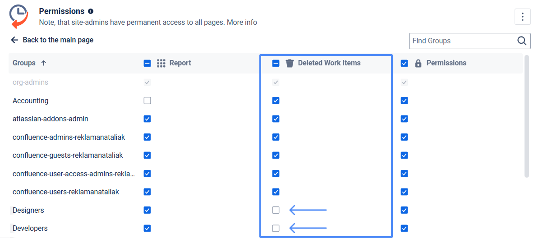Image resolution: width=534 pixels, height=238 pixels.
Task: Click the vertical scrollbar of the table
Action: point(527,116)
